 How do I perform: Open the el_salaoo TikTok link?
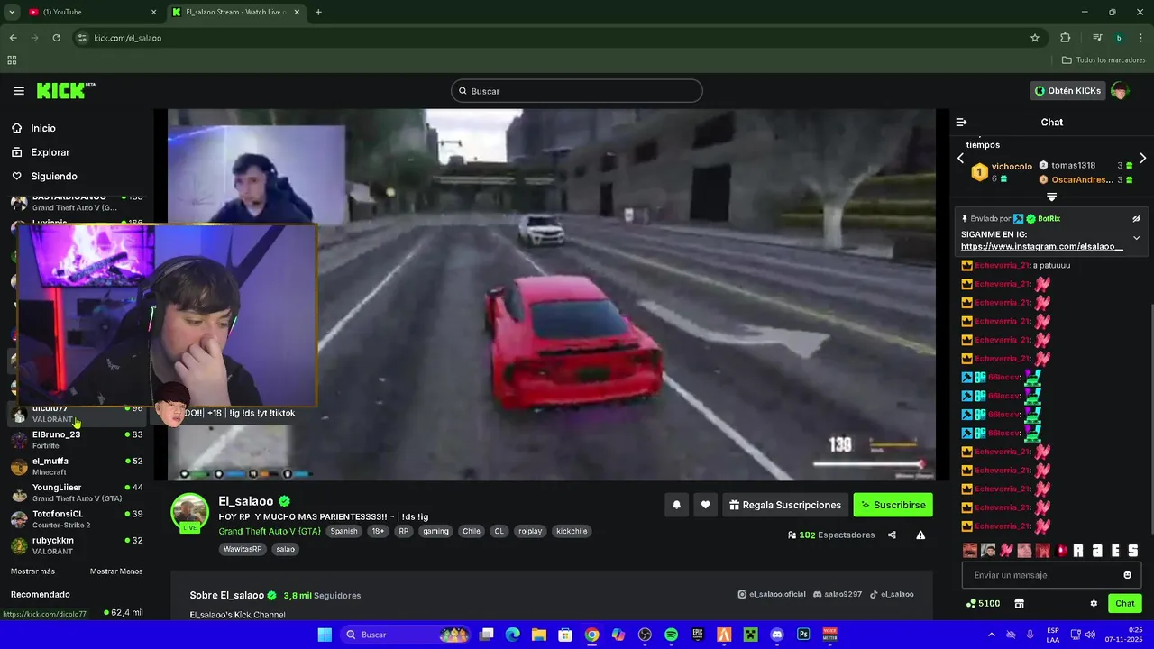(891, 594)
